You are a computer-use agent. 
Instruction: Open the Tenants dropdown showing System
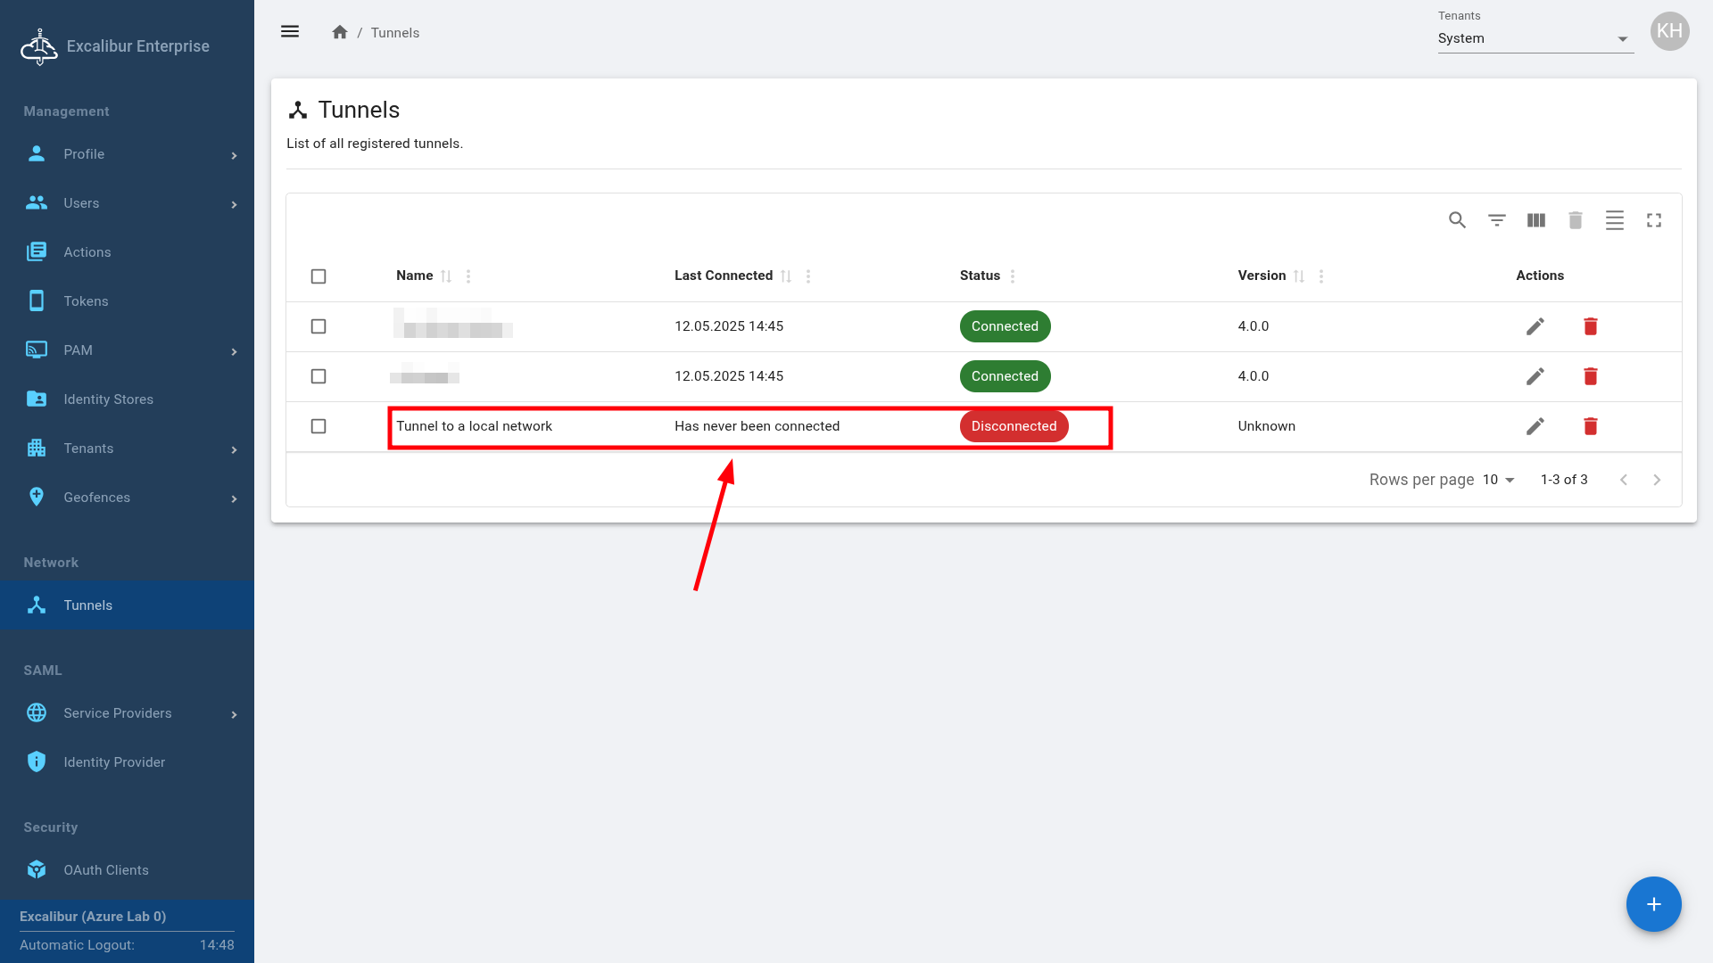pos(1535,38)
